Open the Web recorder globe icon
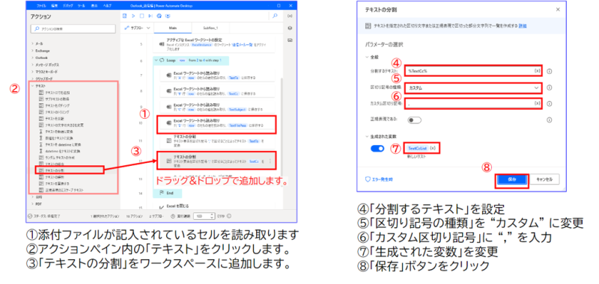 click(x=159, y=16)
